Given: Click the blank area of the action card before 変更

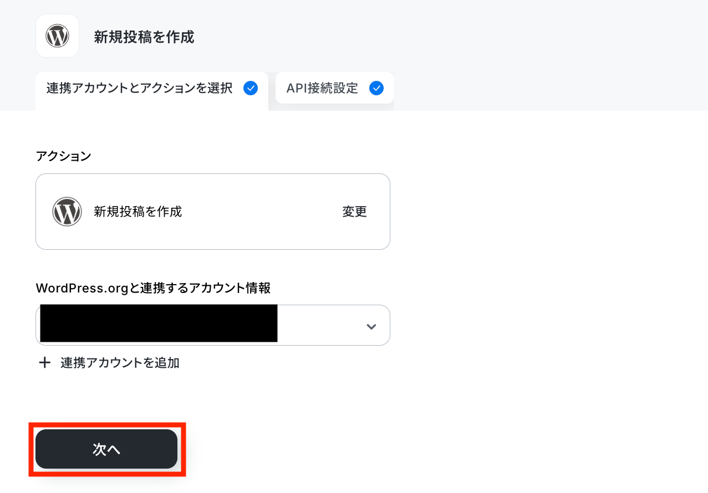Looking at the screenshot, I should coord(261,212).
